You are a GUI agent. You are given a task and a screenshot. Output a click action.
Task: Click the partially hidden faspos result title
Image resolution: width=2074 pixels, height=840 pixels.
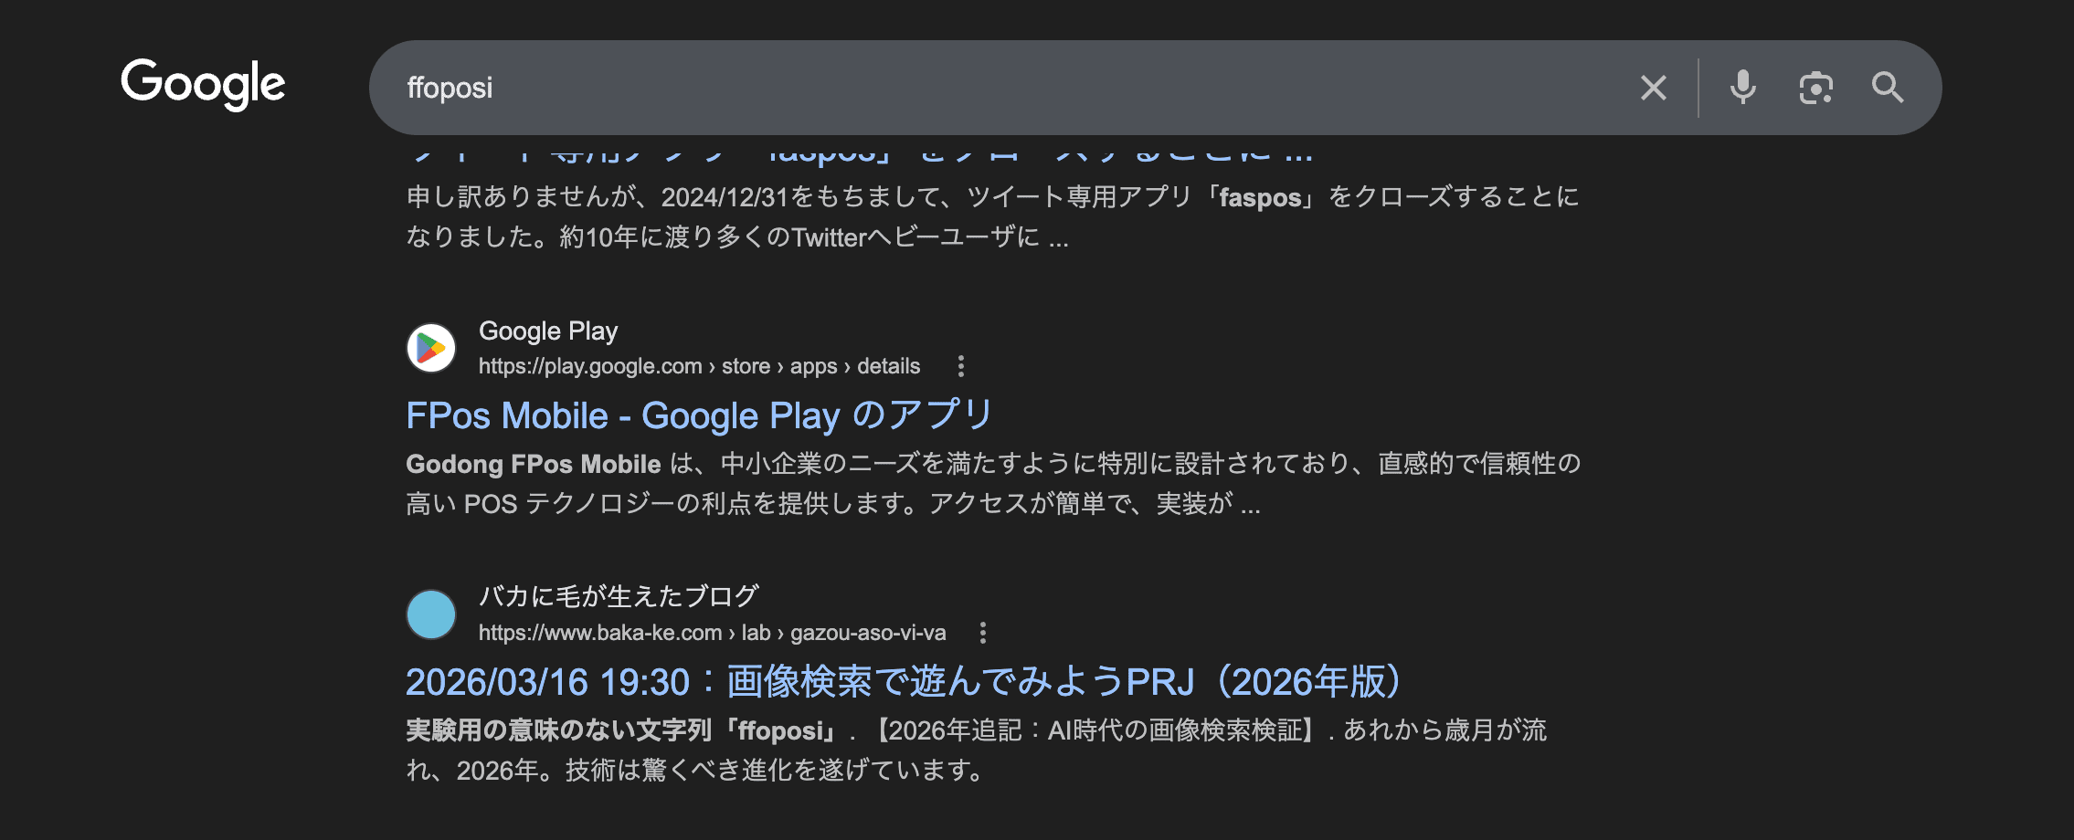pyautogui.click(x=859, y=153)
